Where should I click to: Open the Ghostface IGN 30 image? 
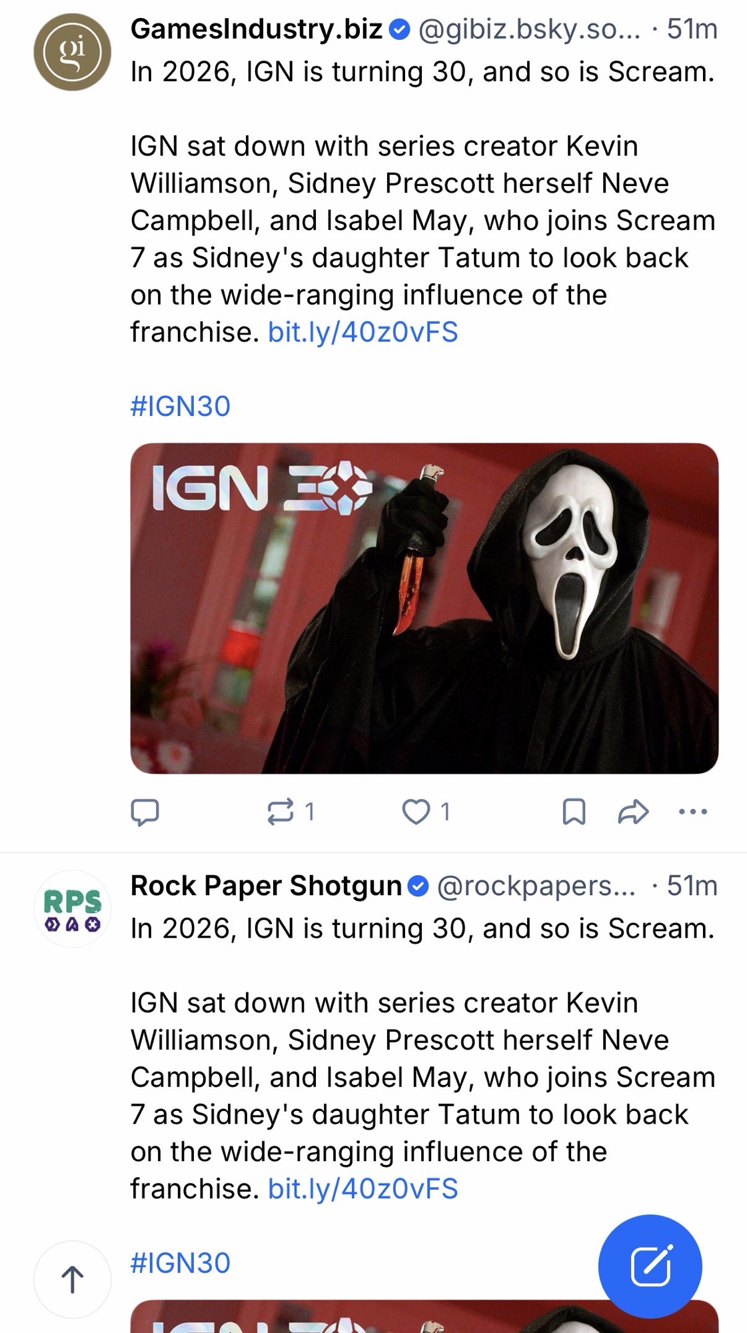424,608
